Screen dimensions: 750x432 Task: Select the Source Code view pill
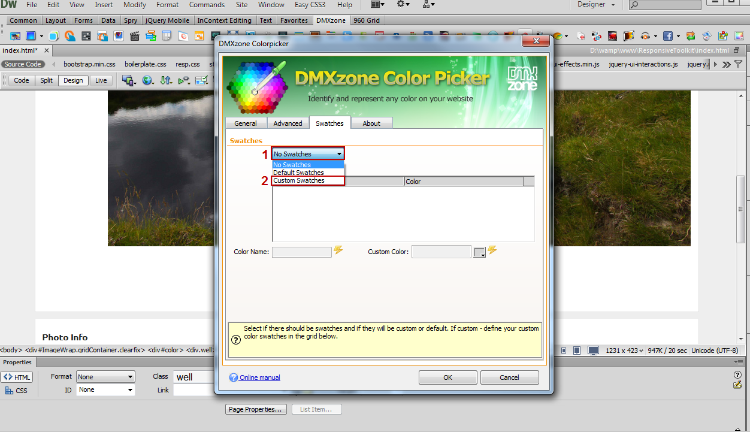click(23, 64)
